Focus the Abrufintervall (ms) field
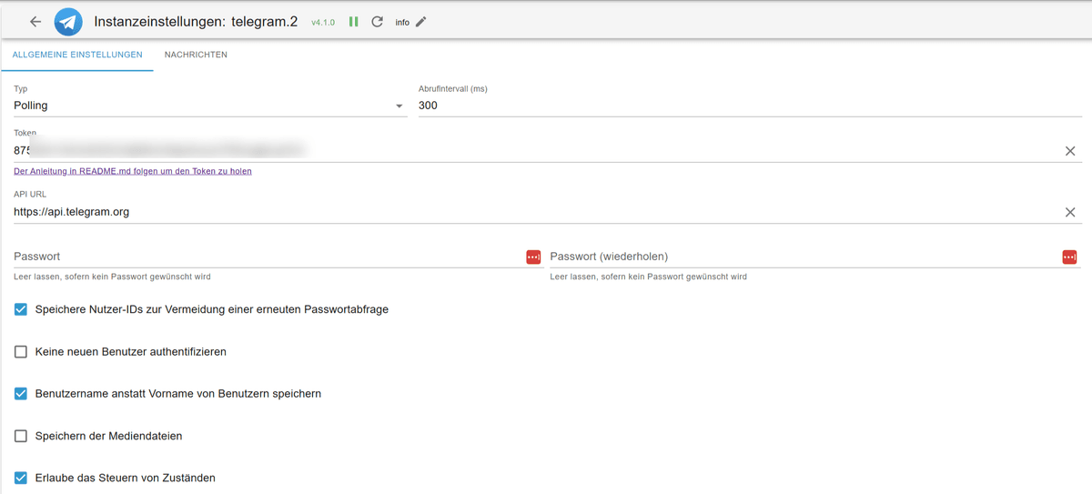 (x=750, y=106)
